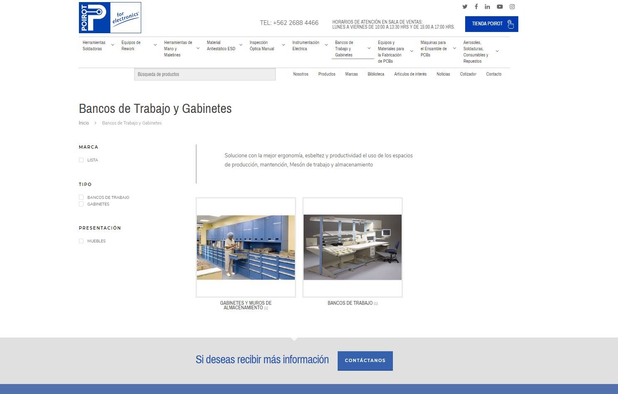Screen dimensions: 618x394
Task: Expand Instrumentación Eléctrica chevron
Action: 326,45
